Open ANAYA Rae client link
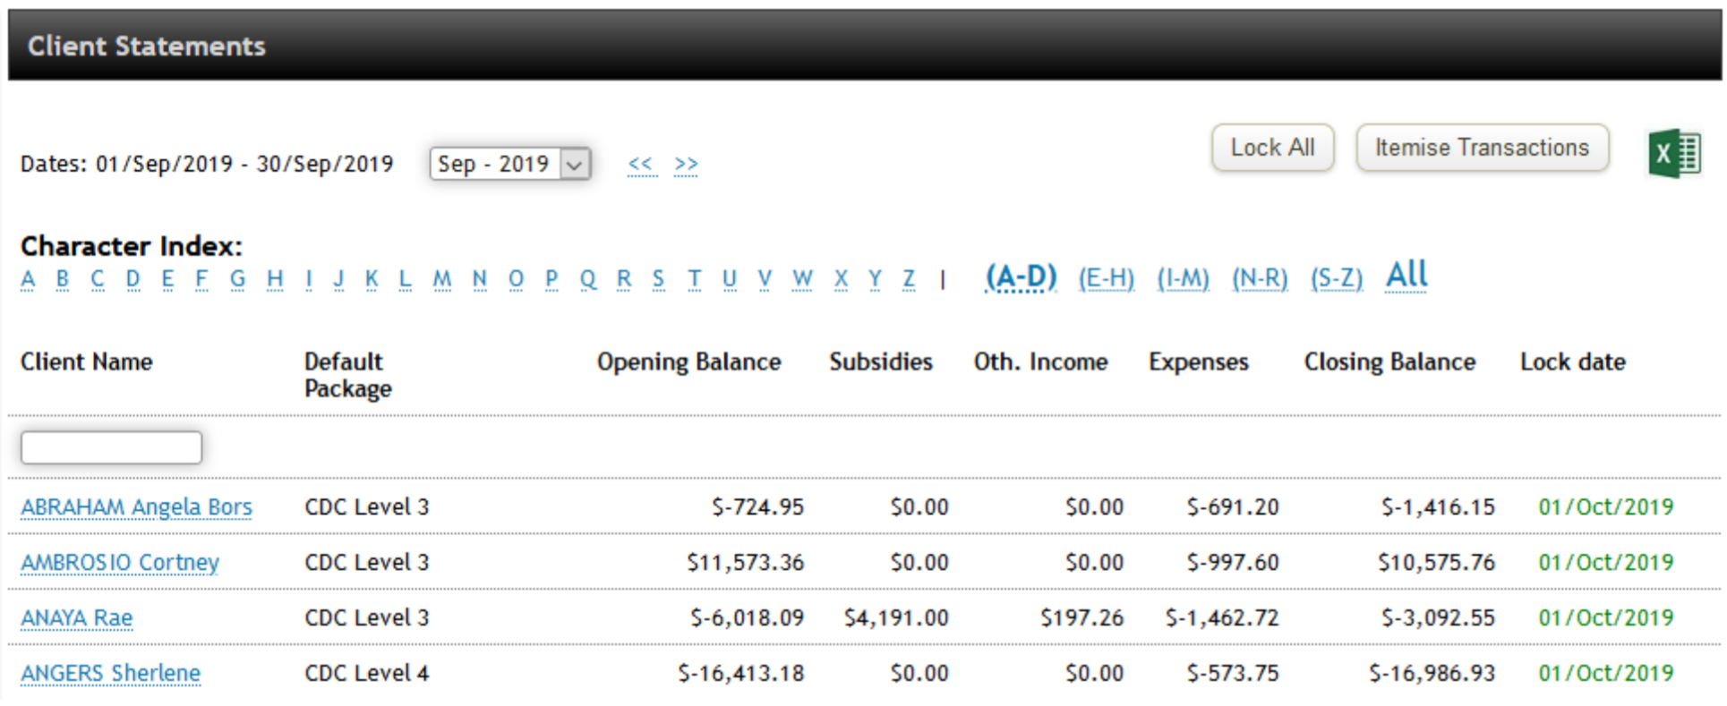1727x706 pixels. click(x=77, y=618)
